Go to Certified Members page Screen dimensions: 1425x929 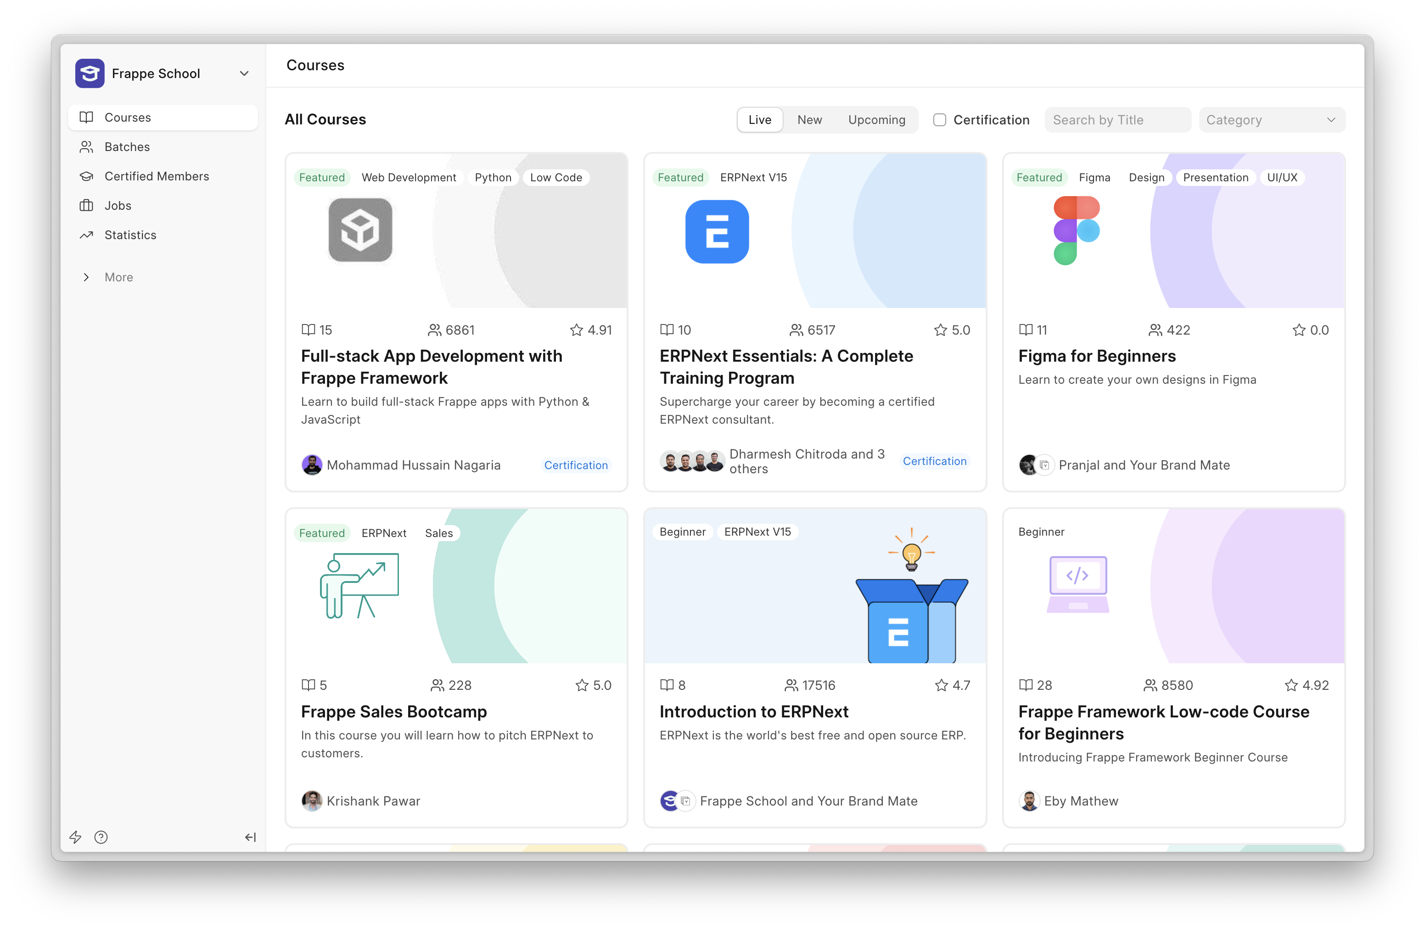click(x=163, y=176)
